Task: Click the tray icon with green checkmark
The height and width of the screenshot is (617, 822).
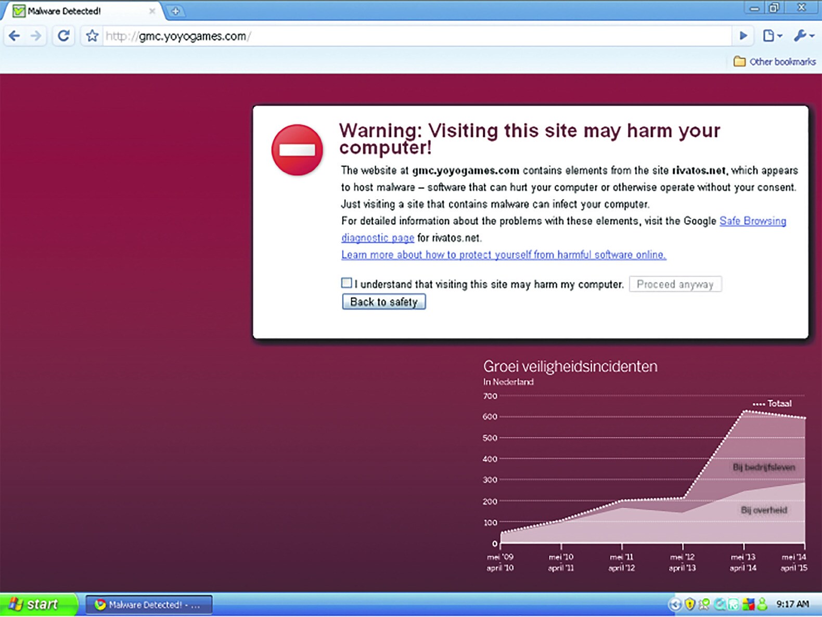Action: (704, 605)
